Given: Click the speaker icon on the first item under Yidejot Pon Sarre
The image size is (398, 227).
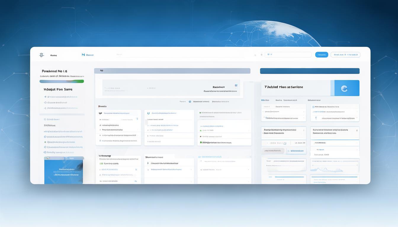Looking at the screenshot, I should pyautogui.click(x=45, y=97).
